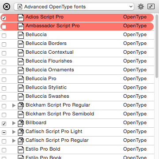Check the Estilo Pro Bold checkbox
The height and width of the screenshot is (159, 159).
point(4,150)
